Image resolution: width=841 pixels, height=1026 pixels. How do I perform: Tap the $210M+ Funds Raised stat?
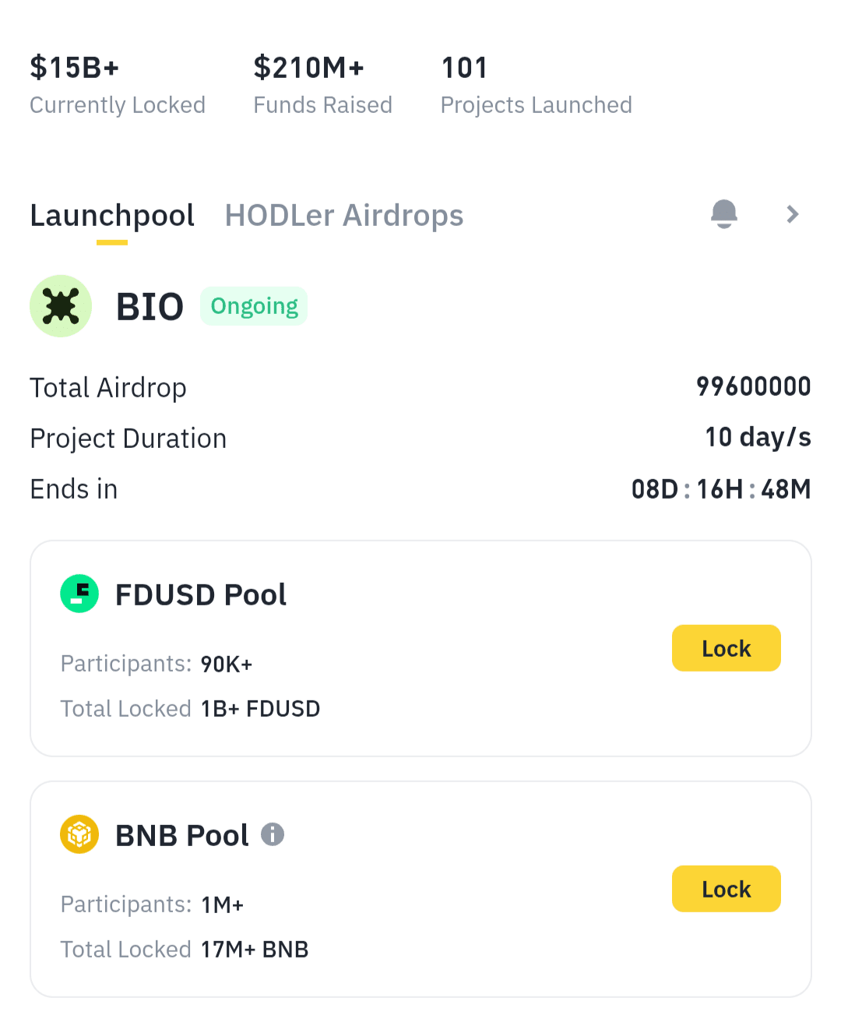pyautogui.click(x=322, y=84)
